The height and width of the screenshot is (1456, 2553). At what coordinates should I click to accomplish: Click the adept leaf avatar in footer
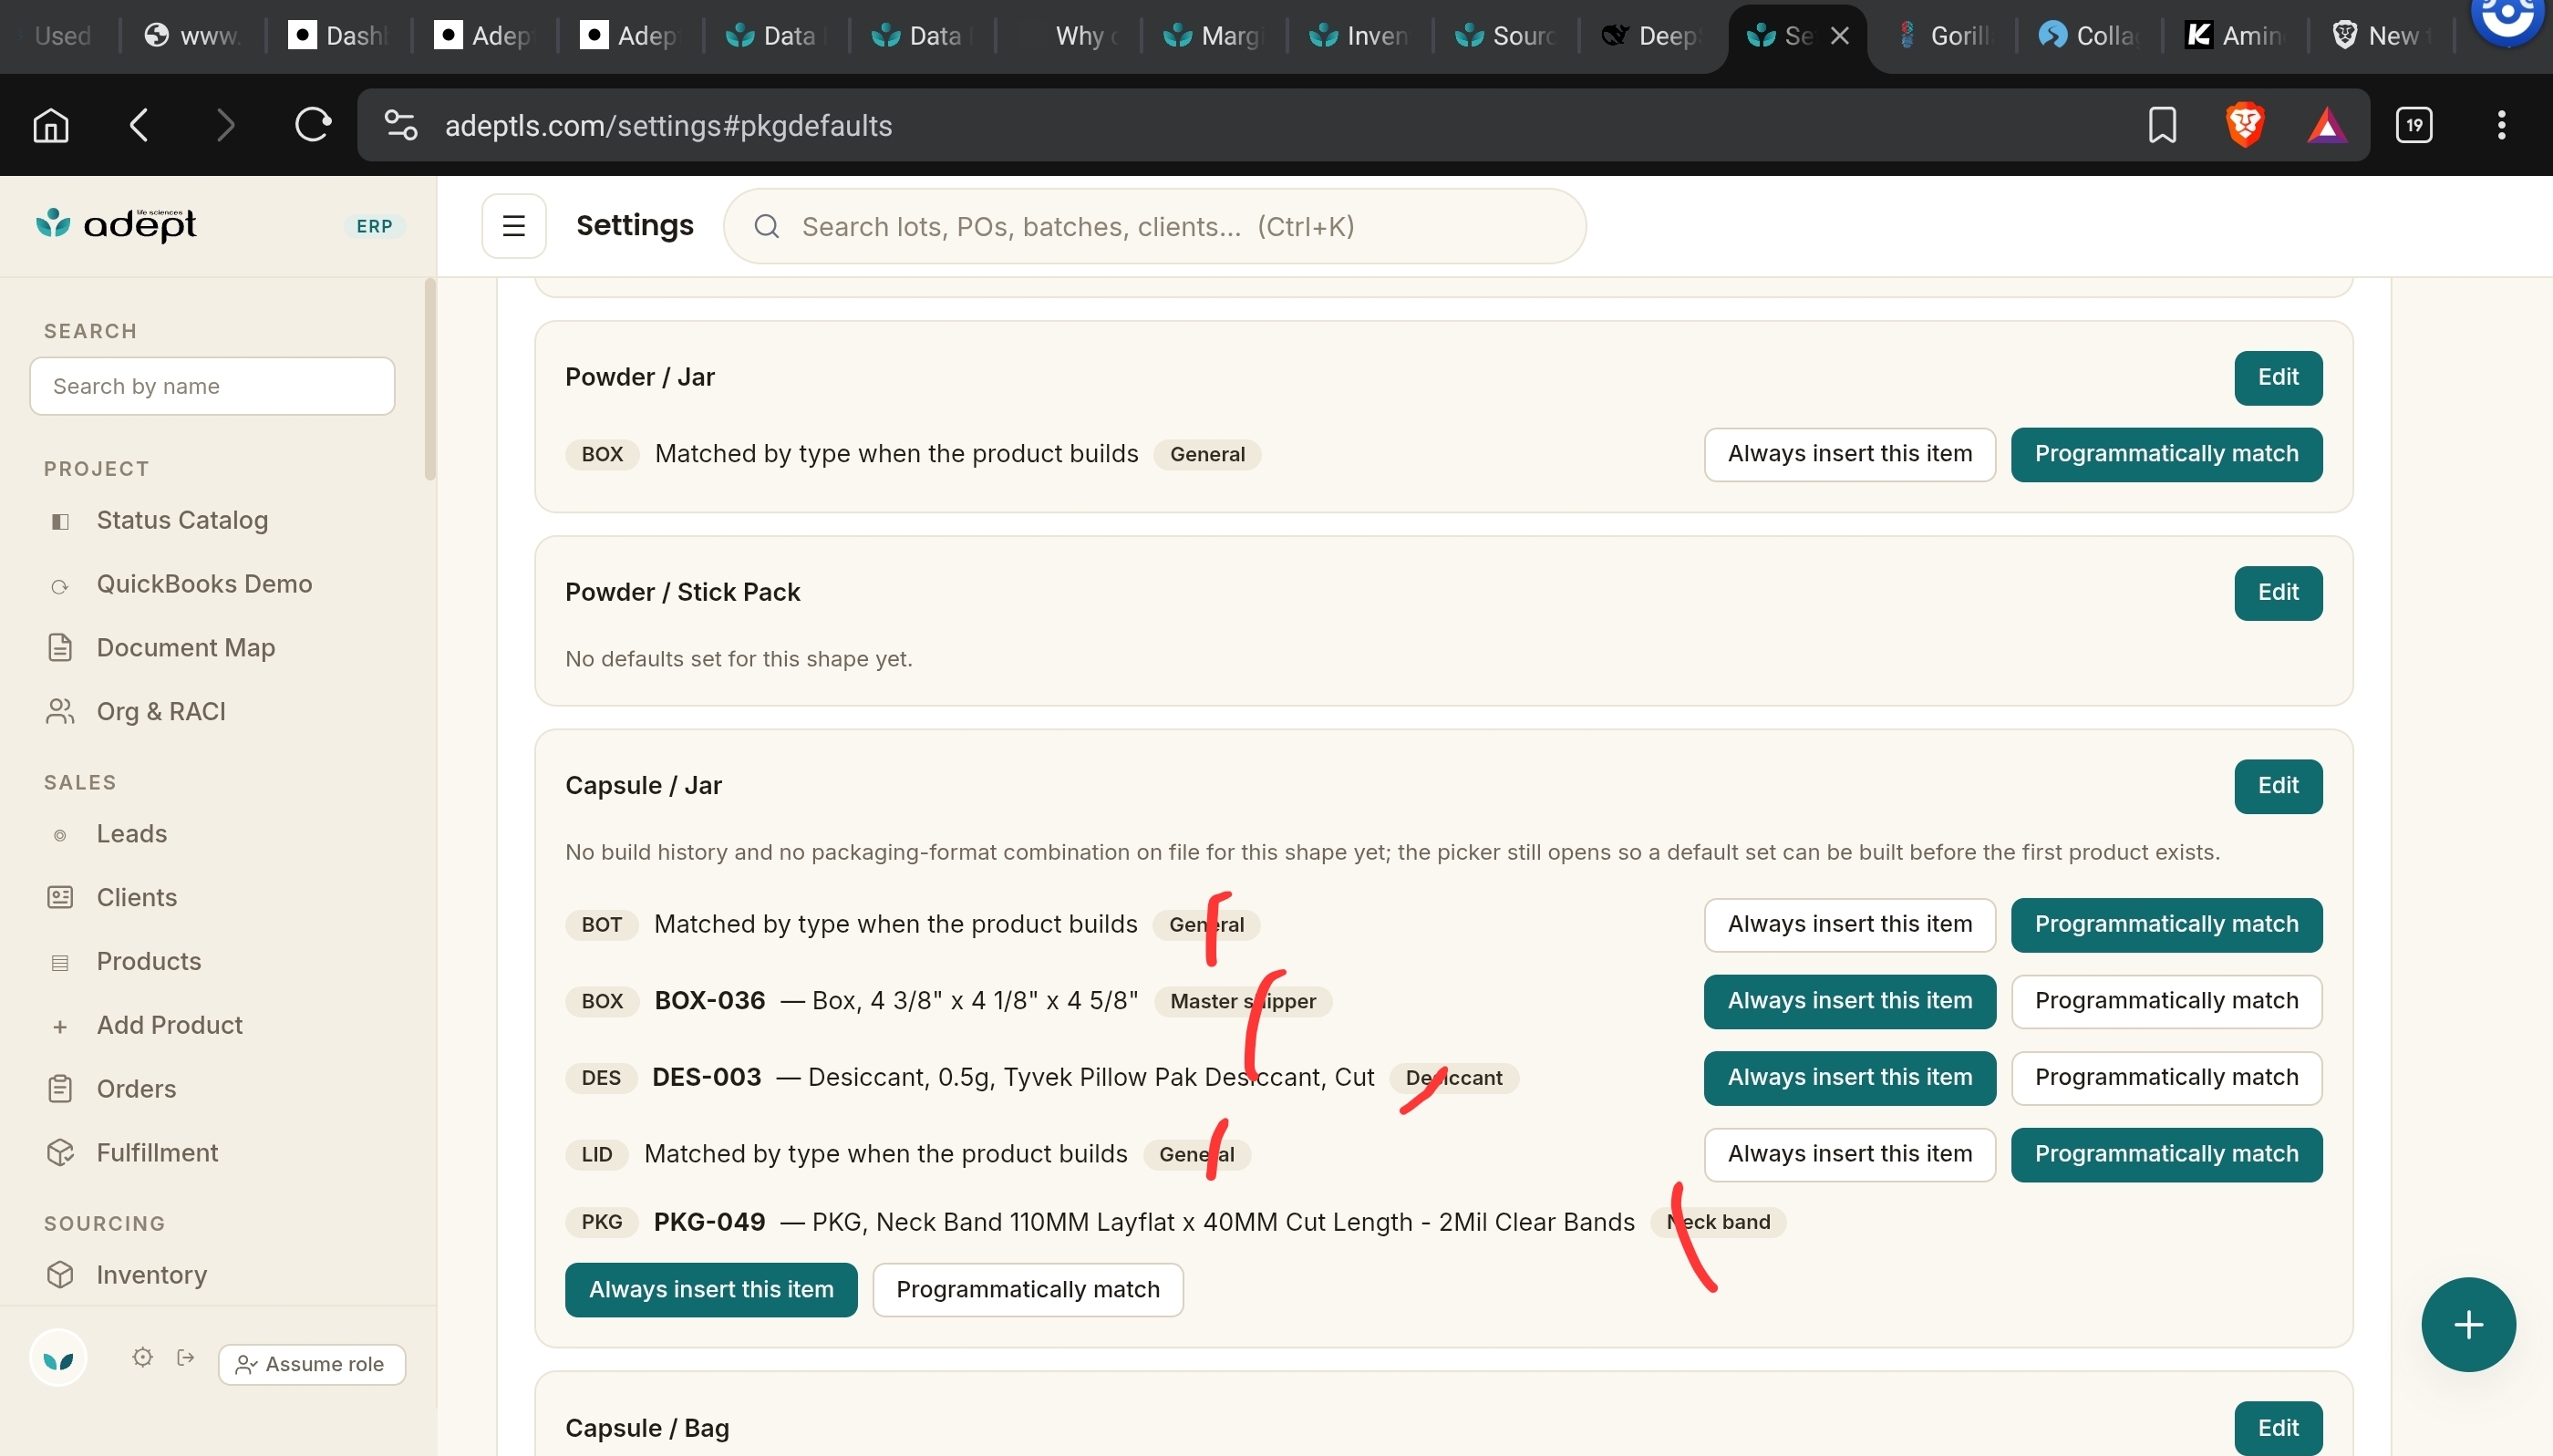[58, 1358]
